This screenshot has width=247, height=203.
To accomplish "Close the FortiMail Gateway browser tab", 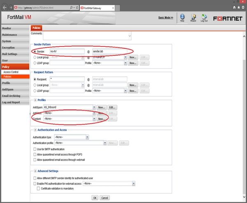I will [x=113, y=8].
